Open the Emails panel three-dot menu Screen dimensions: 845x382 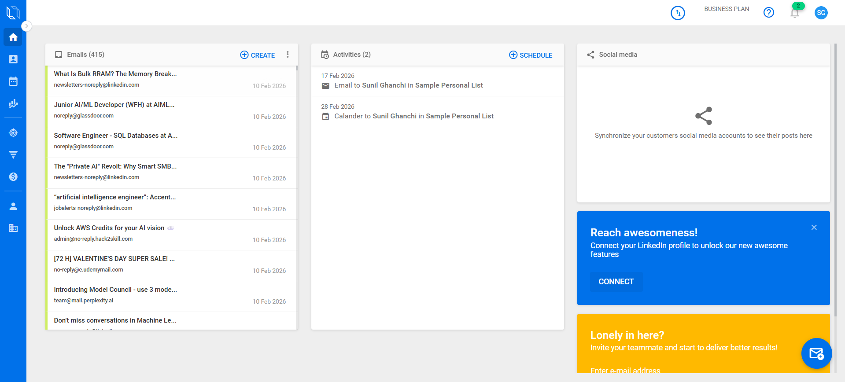[x=288, y=55]
